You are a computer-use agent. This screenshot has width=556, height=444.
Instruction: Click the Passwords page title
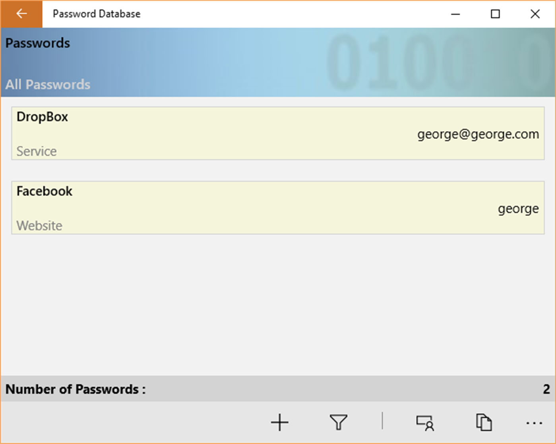tap(38, 43)
